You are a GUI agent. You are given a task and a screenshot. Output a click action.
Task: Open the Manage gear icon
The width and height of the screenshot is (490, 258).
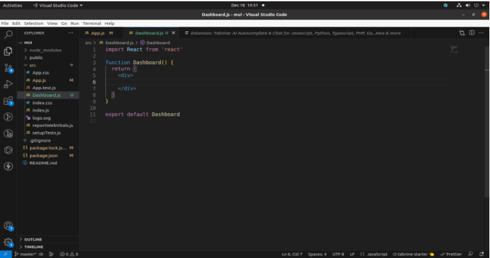[x=8, y=242]
